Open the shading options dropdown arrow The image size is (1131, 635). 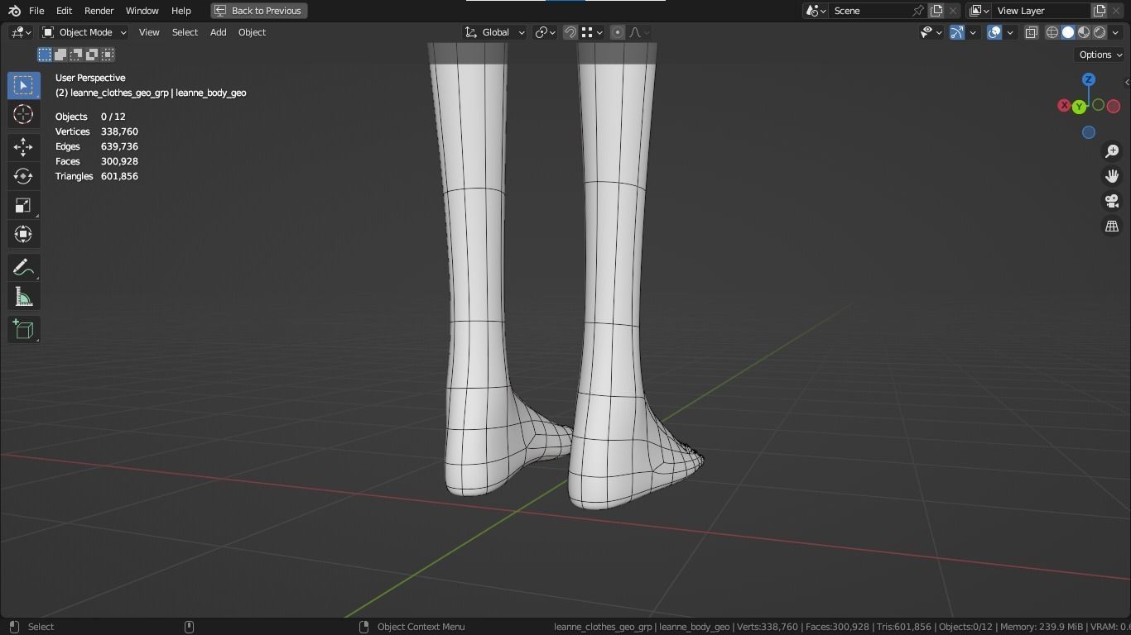click(x=1116, y=32)
